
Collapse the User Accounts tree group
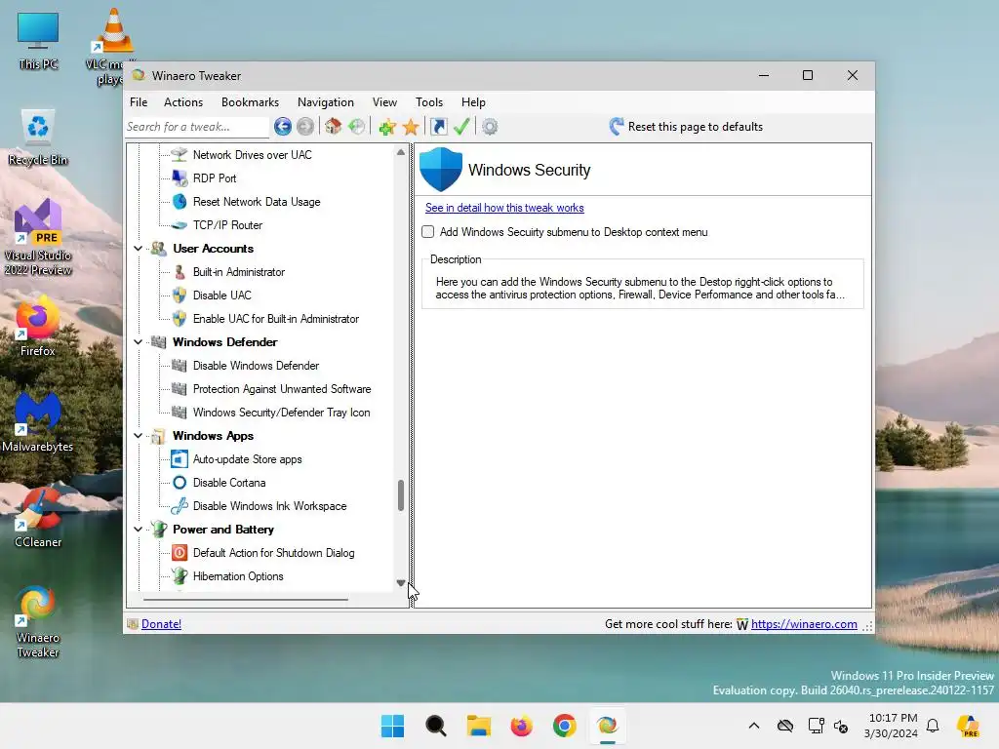pyautogui.click(x=138, y=249)
